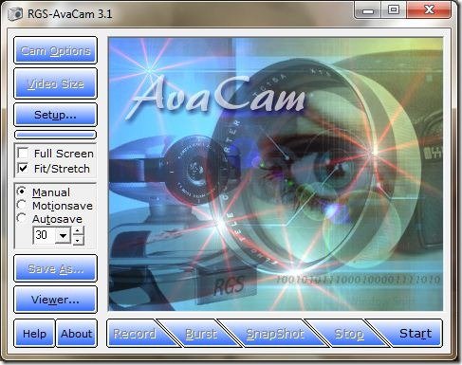Take a picture with SnapShot
Viewport: 462px width, 365px height.
tap(274, 334)
